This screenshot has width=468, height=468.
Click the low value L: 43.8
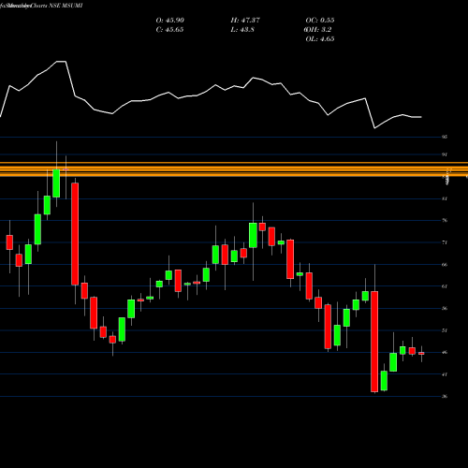(242, 30)
